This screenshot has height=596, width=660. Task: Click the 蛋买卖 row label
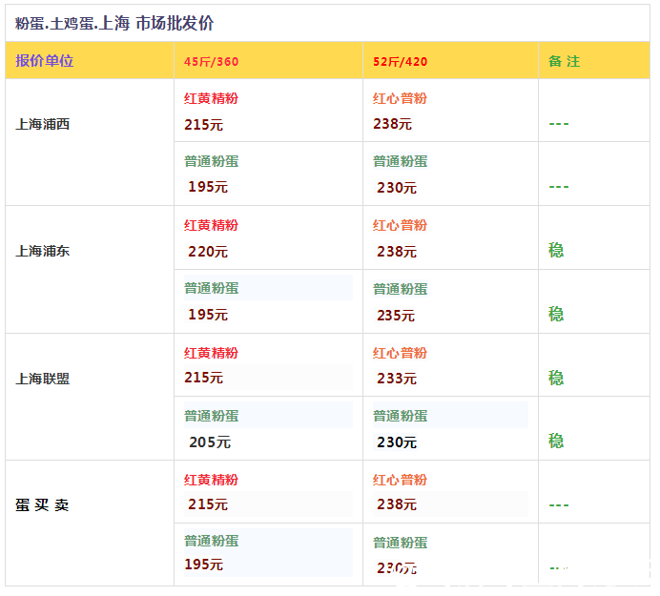(x=43, y=505)
